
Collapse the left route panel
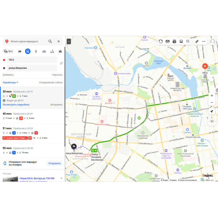(x=69, y=41)
